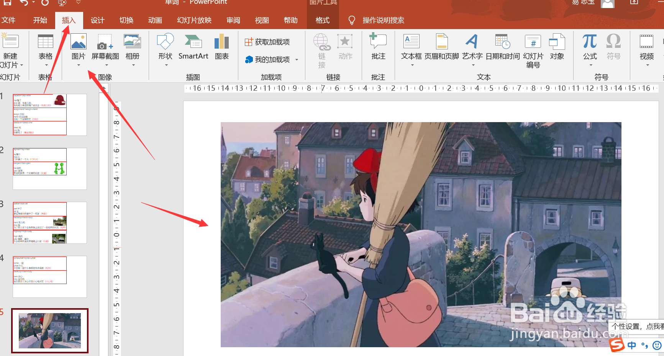Select slide 5 thumbnail with anime picture
This screenshot has height=356, width=664.
(50, 331)
